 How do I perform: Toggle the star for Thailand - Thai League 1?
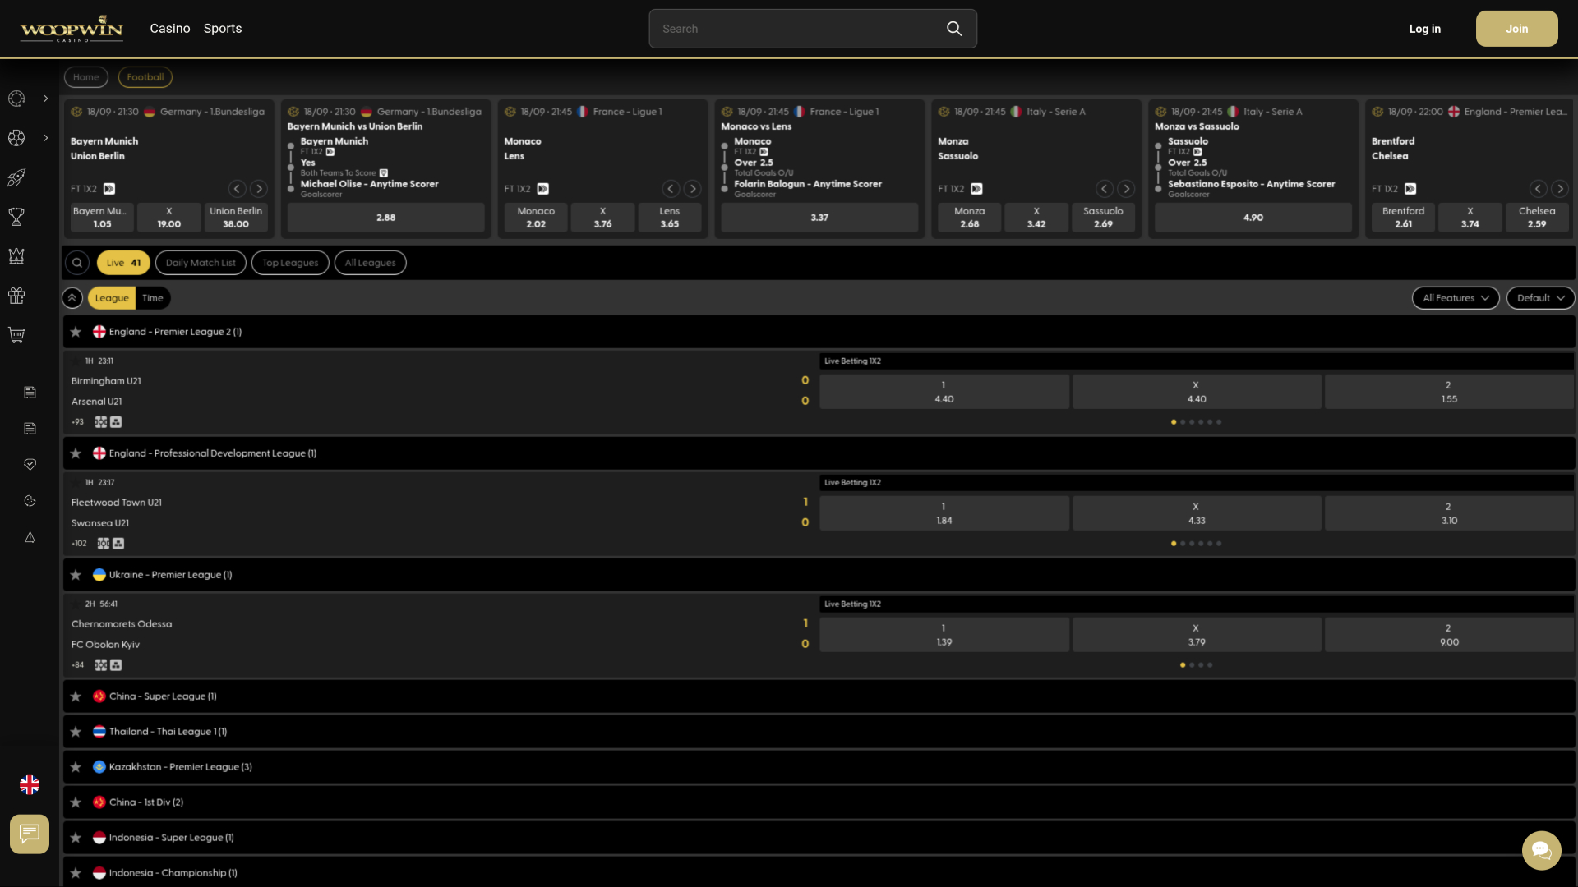tap(76, 732)
